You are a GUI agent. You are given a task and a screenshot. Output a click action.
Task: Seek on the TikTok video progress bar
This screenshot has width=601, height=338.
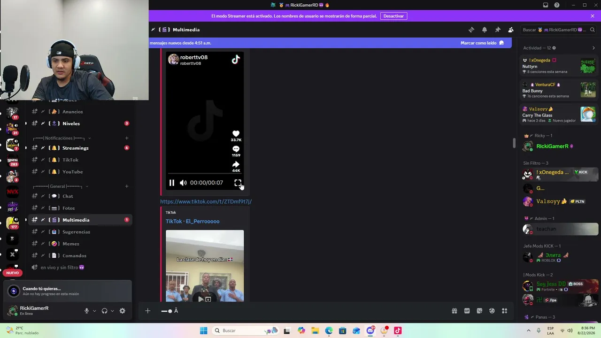pyautogui.click(x=205, y=173)
